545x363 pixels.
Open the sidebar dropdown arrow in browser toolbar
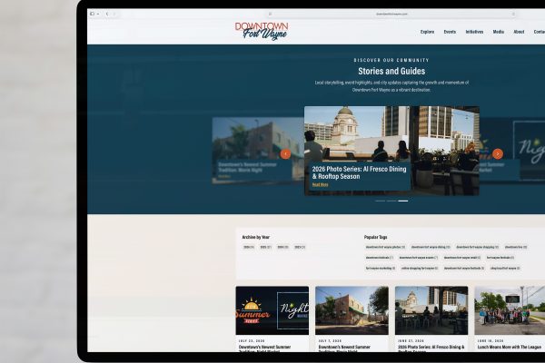coord(98,14)
